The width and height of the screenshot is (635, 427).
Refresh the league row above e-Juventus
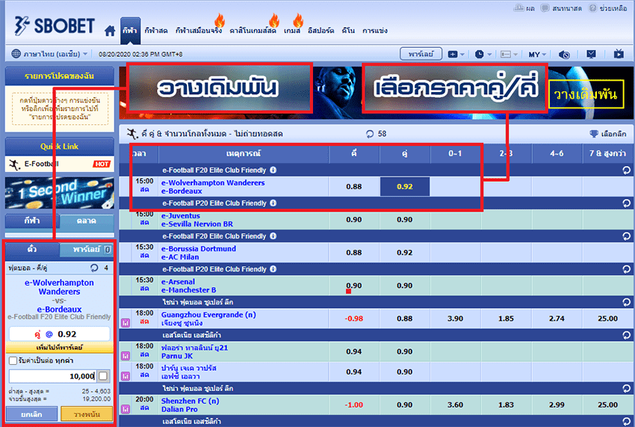[626, 203]
